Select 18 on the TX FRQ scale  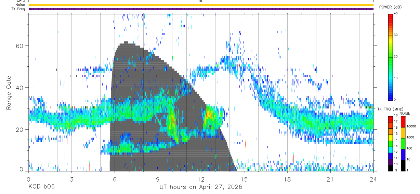(395, 116)
